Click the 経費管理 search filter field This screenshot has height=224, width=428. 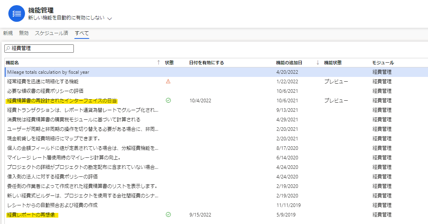39,48
